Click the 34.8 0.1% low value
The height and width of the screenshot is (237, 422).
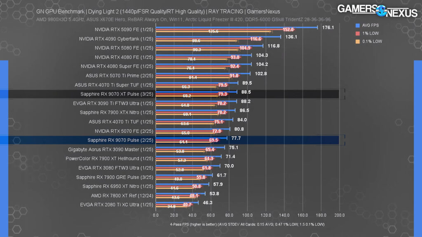[171, 207]
